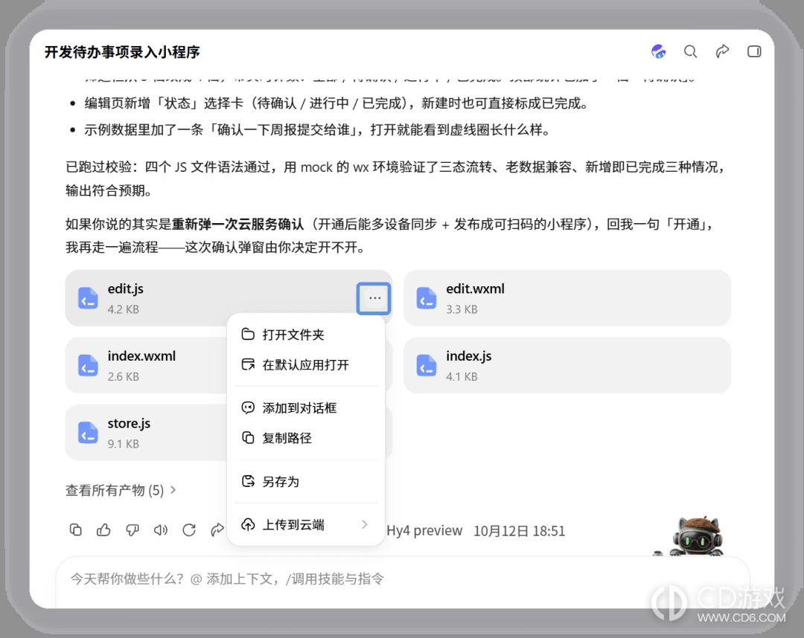Open the 查看所有产物 (5) link
This screenshot has height=638, width=804.
121,490
